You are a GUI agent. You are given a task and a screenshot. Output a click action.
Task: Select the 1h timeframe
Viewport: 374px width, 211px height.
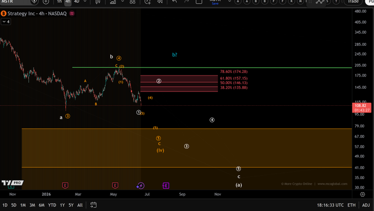point(59,2)
